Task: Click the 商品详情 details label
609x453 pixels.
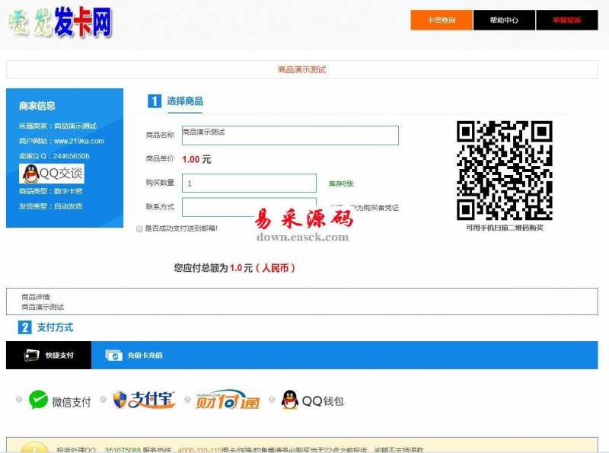Action: coord(36,297)
